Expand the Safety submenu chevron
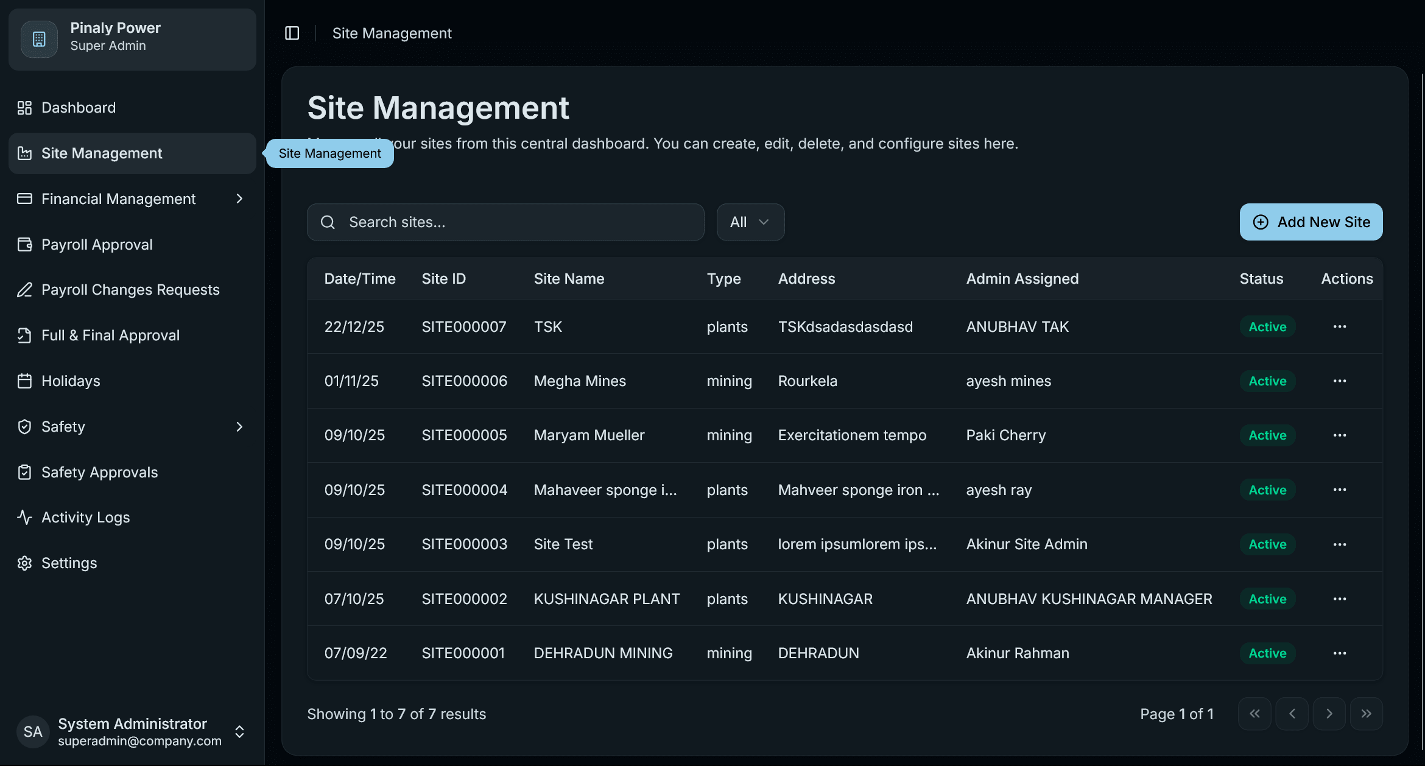Image resolution: width=1425 pixels, height=766 pixels. pyautogui.click(x=239, y=427)
